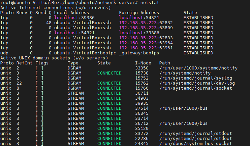Select path /run/dbus/system_bus_socket
Image resolution: width=250 pixels, height=146 pixels.
[x=196, y=144]
